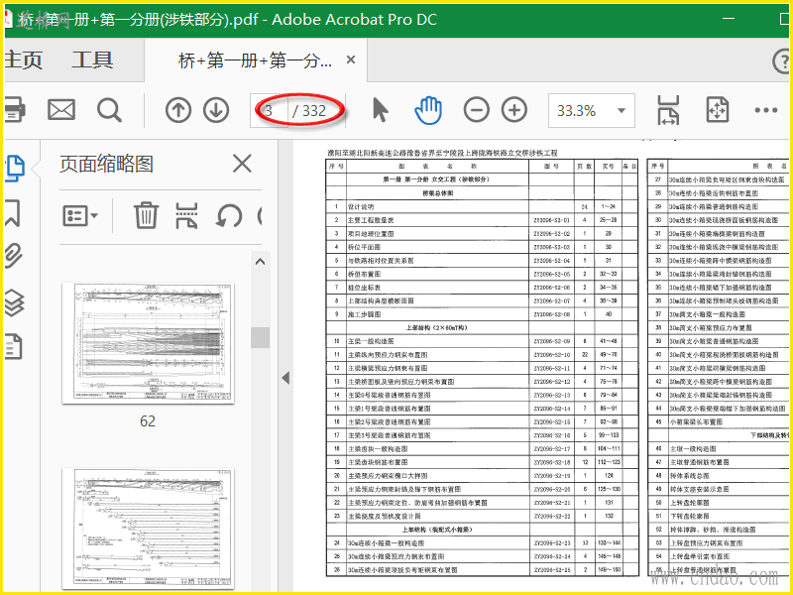
Task: Switch to the 工具 tab
Action: [x=92, y=60]
